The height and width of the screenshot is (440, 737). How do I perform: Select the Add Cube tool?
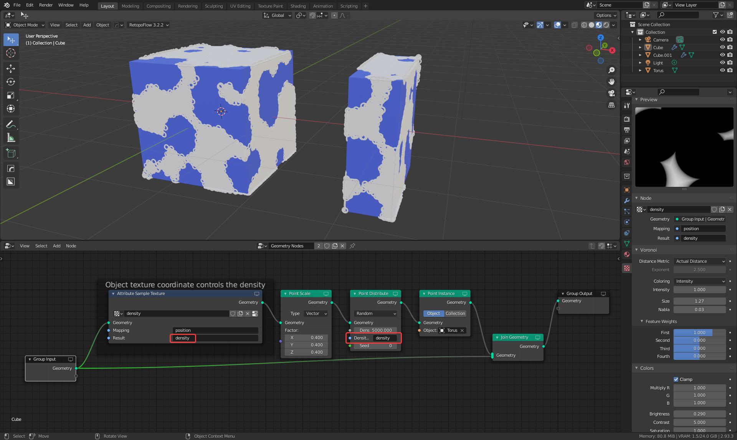coord(11,153)
